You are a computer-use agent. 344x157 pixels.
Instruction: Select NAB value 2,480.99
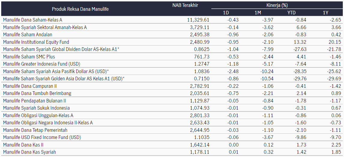[199, 42]
